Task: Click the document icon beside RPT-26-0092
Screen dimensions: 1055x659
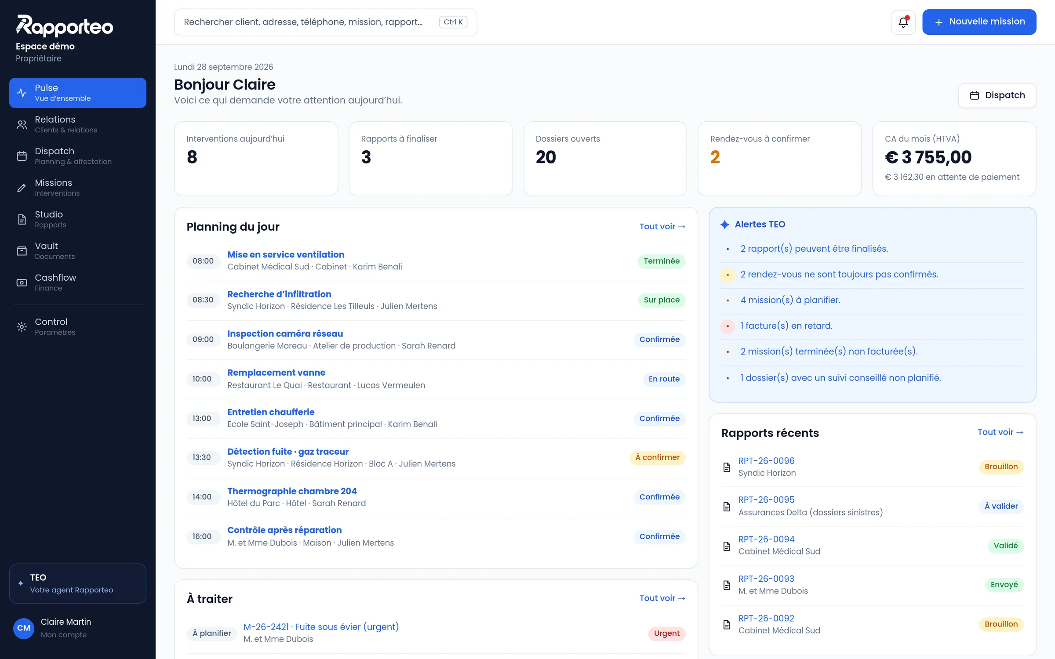Action: (727, 625)
